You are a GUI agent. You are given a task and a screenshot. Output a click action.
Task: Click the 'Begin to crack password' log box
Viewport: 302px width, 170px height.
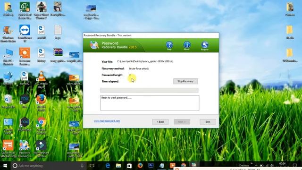[x=150, y=103]
